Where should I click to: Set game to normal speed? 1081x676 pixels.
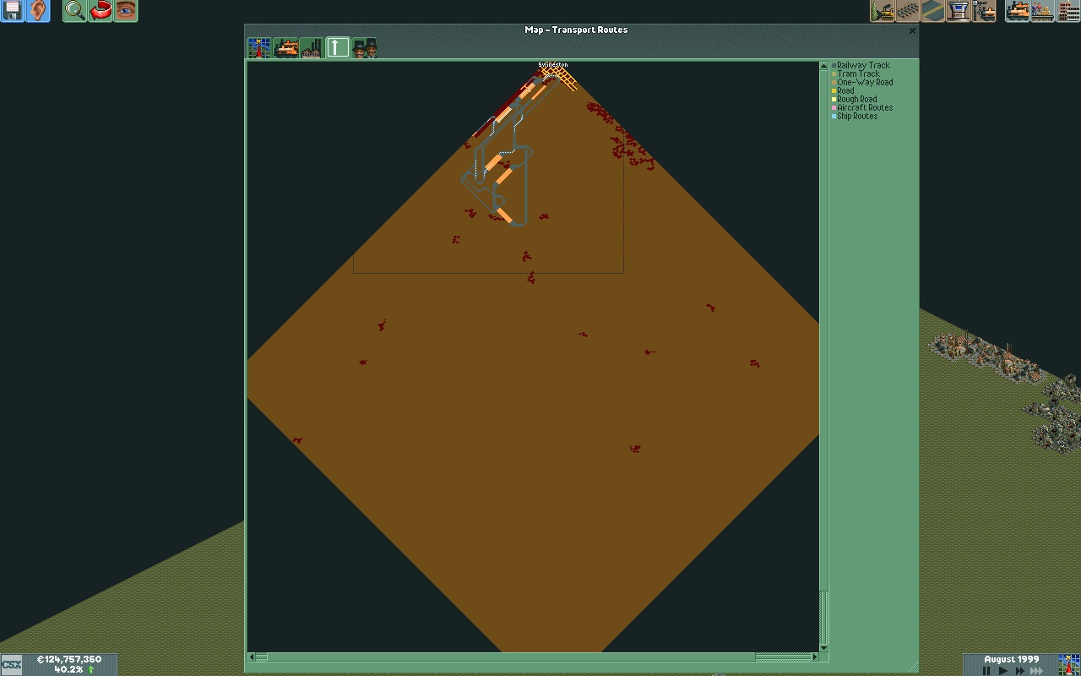tap(1002, 671)
